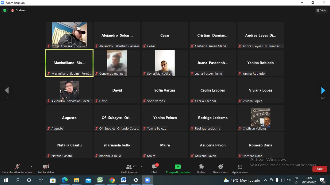The height and width of the screenshot is (185, 330).
Task: Go to previous page of participants
Action: 7,90
